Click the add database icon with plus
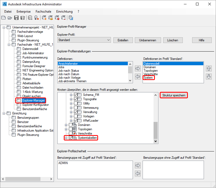Screen dimensions: 216x188 30,18
